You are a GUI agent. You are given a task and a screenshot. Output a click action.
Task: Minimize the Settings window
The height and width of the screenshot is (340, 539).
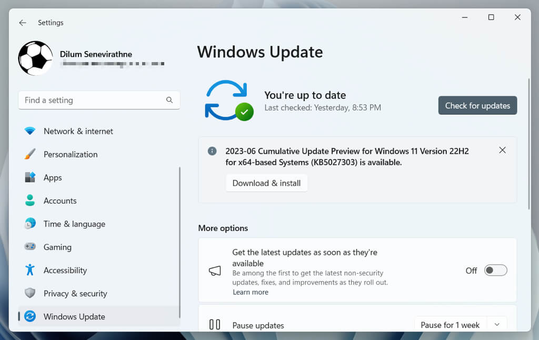coord(465,17)
